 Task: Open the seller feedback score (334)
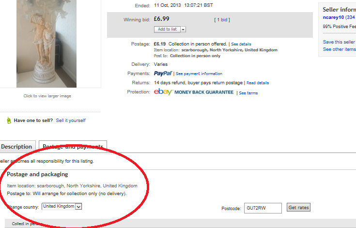point(350,17)
